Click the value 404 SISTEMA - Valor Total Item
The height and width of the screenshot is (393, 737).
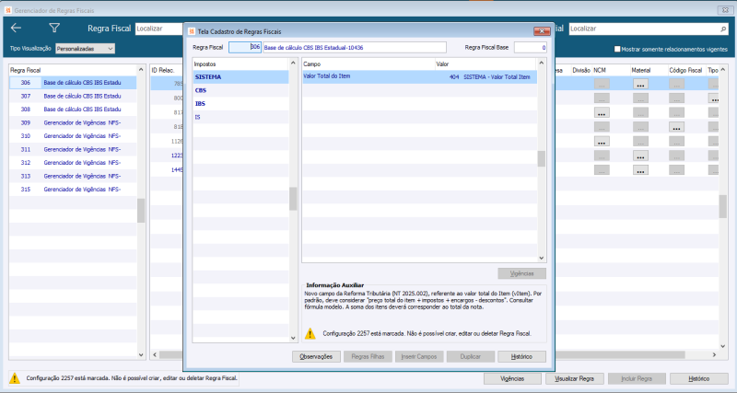point(489,77)
